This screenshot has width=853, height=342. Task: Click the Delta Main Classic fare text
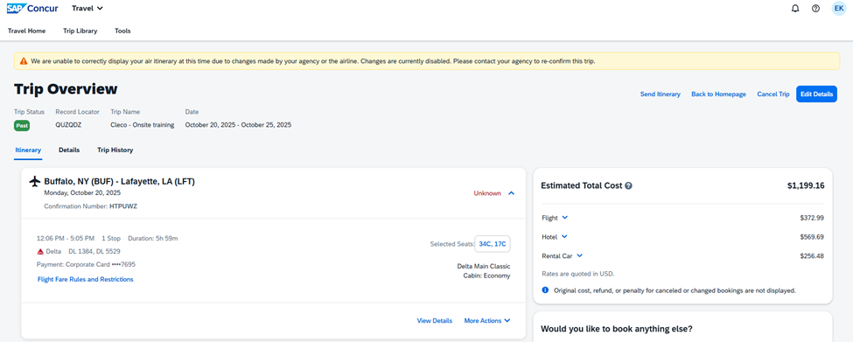[484, 267]
